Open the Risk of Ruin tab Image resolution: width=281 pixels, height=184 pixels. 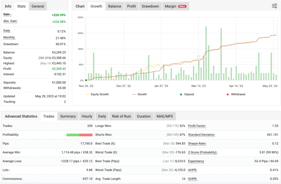(x=121, y=116)
